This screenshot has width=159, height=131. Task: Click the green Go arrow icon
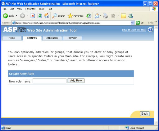coord(138,23)
